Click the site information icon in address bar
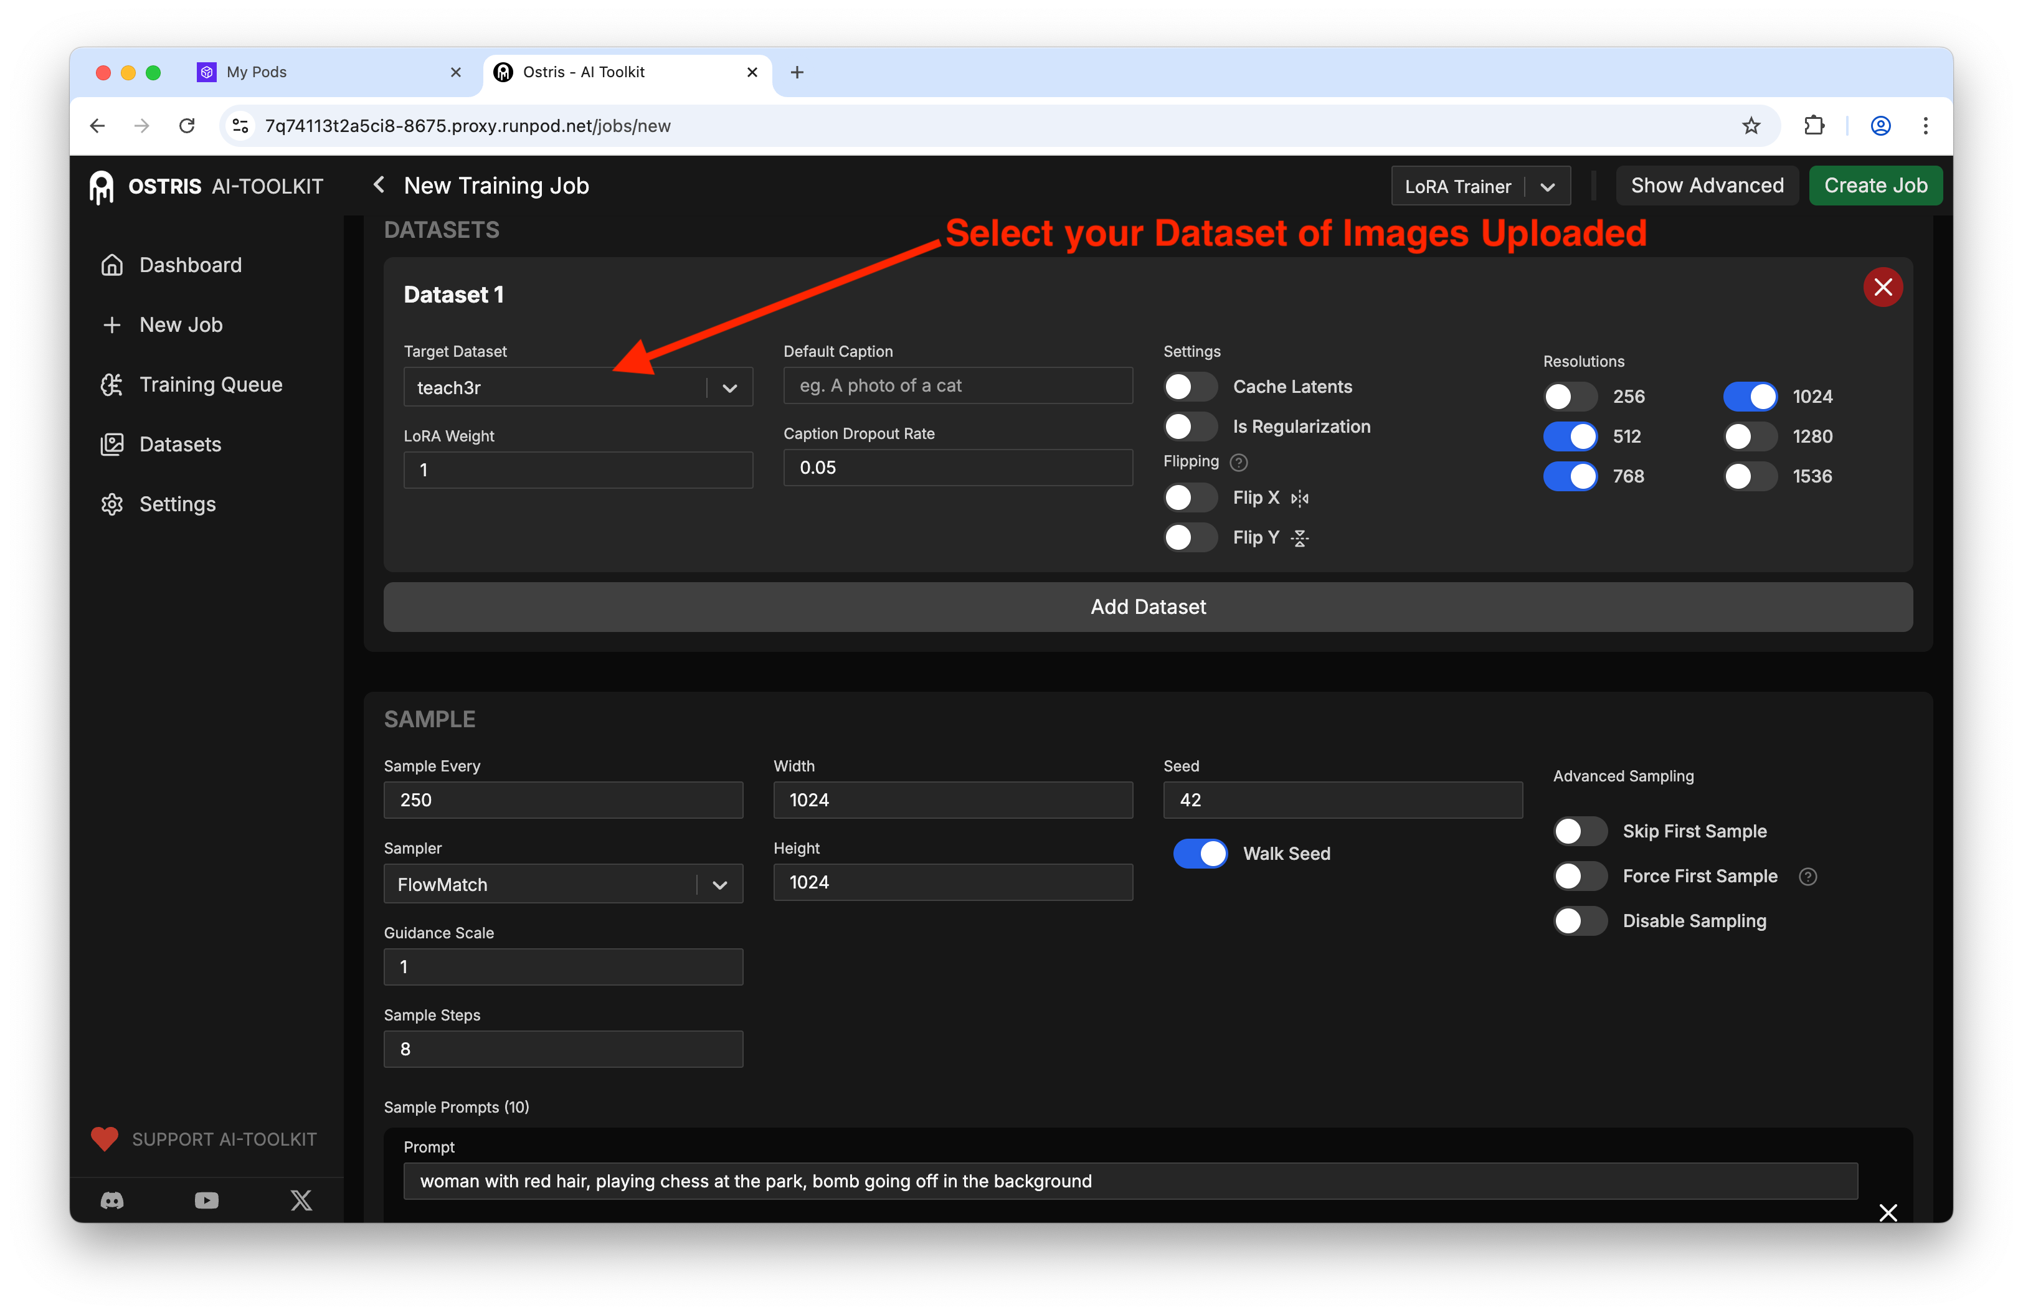This screenshot has height=1315, width=2023. 240,126
